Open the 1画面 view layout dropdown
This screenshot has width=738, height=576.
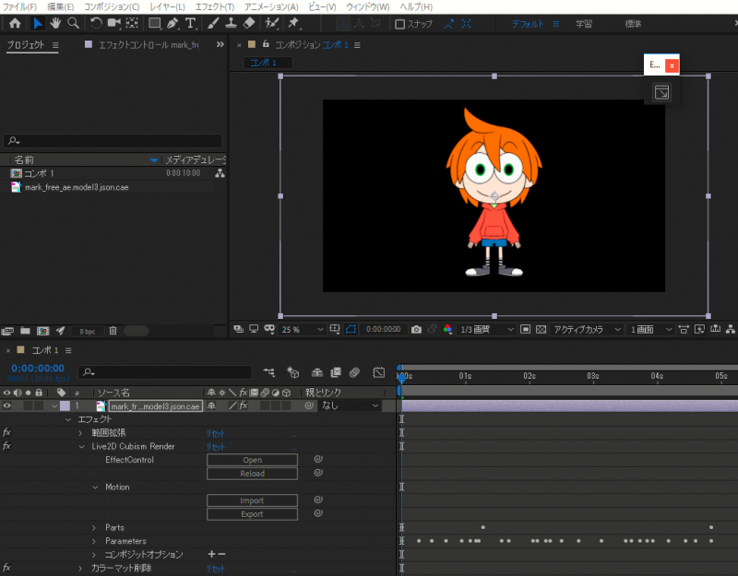(651, 330)
